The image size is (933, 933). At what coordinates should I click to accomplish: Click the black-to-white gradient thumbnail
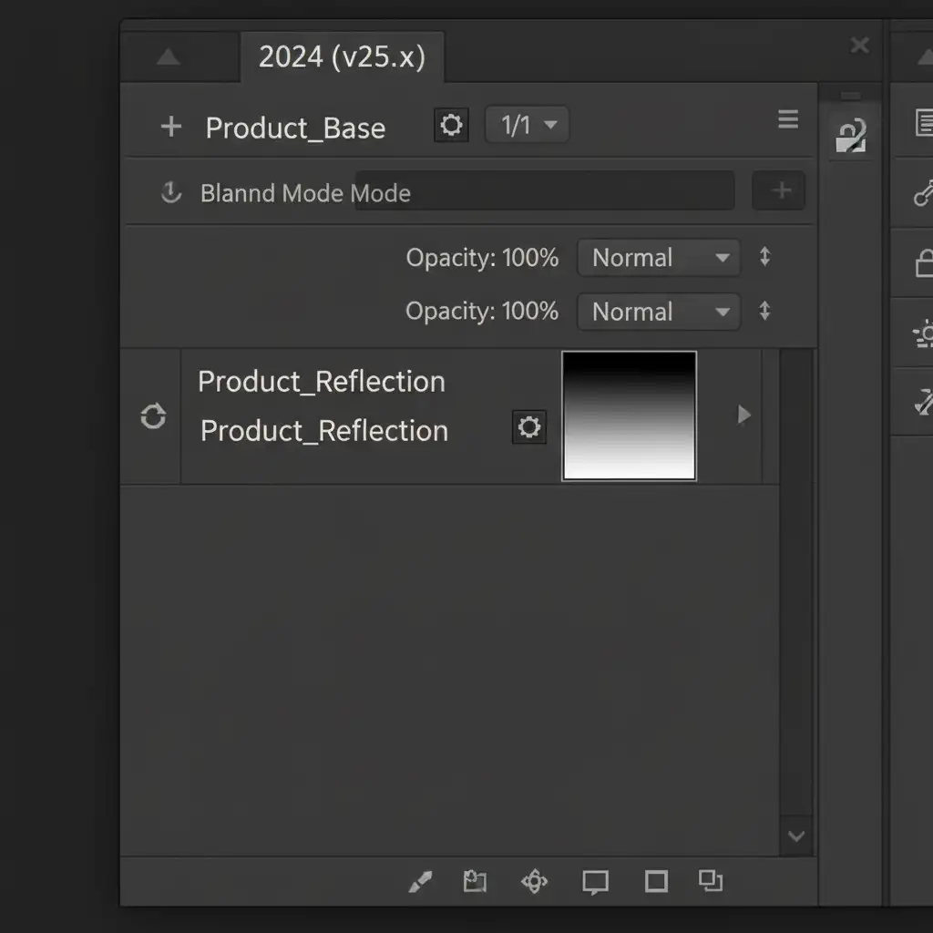(x=629, y=415)
